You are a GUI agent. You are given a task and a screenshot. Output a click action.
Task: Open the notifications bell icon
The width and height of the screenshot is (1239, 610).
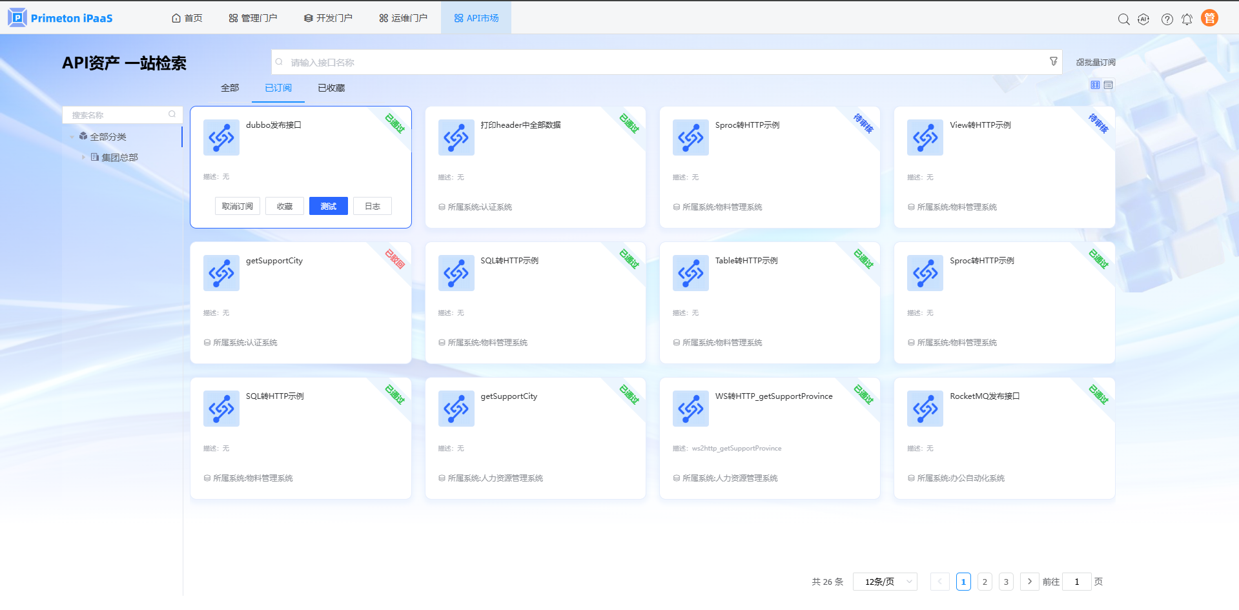coord(1187,19)
